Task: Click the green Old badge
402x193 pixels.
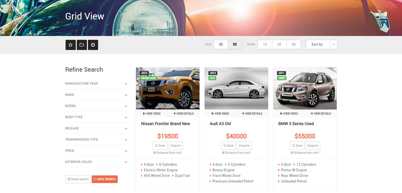Action: point(212,78)
